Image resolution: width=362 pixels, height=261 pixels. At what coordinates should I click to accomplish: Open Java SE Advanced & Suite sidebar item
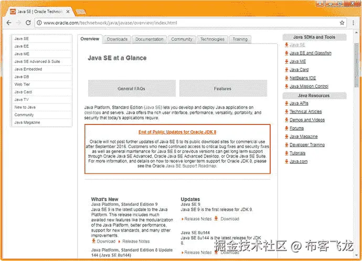[x=42, y=61]
